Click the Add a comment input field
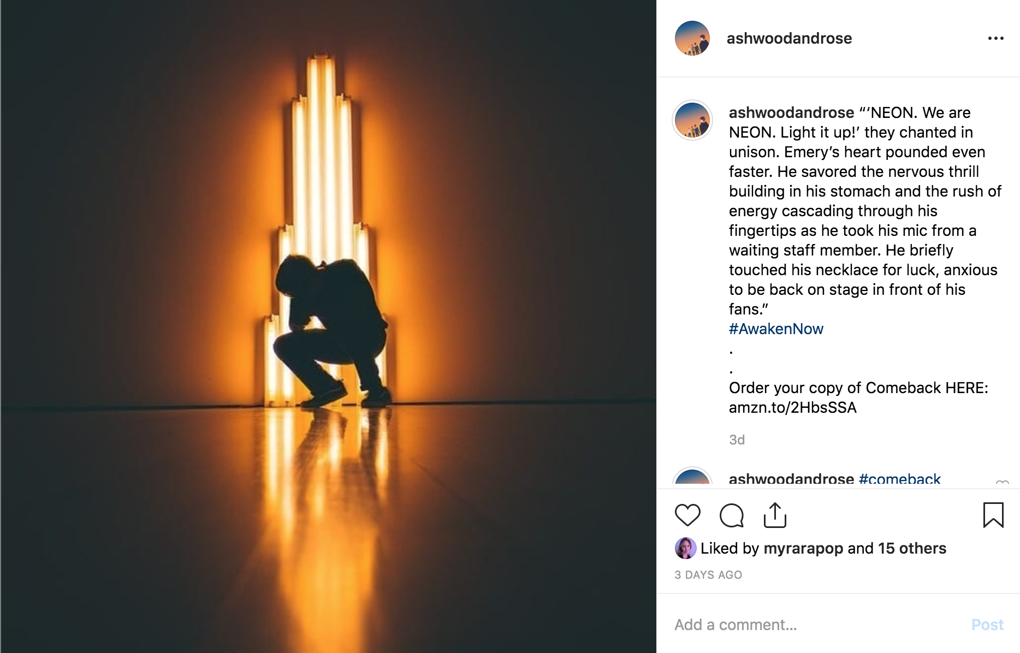The width and height of the screenshot is (1020, 653). pyautogui.click(x=764, y=625)
